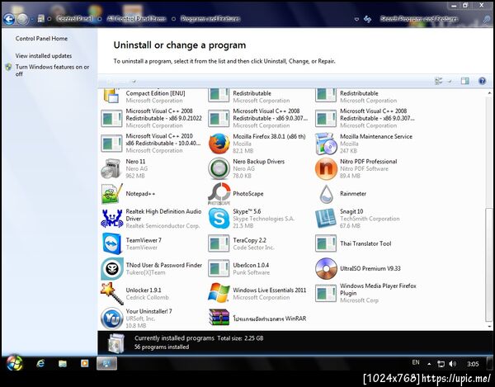
Task: Click the Forward navigation button
Action: coord(22,19)
